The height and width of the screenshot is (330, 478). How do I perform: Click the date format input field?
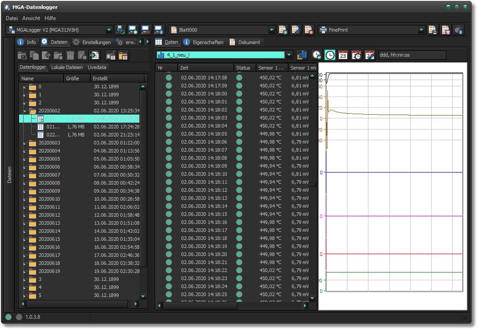[x=412, y=55]
